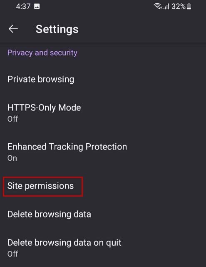Viewport: 206px width, 267px height.
Task: Tap the 32% battery percentage text
Action: (179, 7)
